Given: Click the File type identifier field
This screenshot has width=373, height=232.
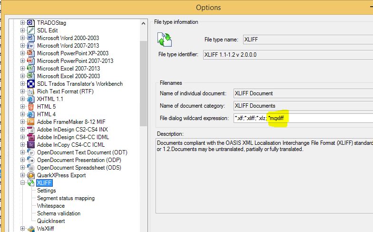Looking at the screenshot, I should pyautogui.click(x=288, y=54).
